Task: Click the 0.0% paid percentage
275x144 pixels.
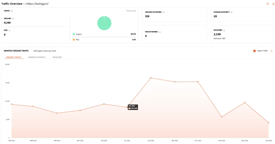Action: tap(134, 40)
